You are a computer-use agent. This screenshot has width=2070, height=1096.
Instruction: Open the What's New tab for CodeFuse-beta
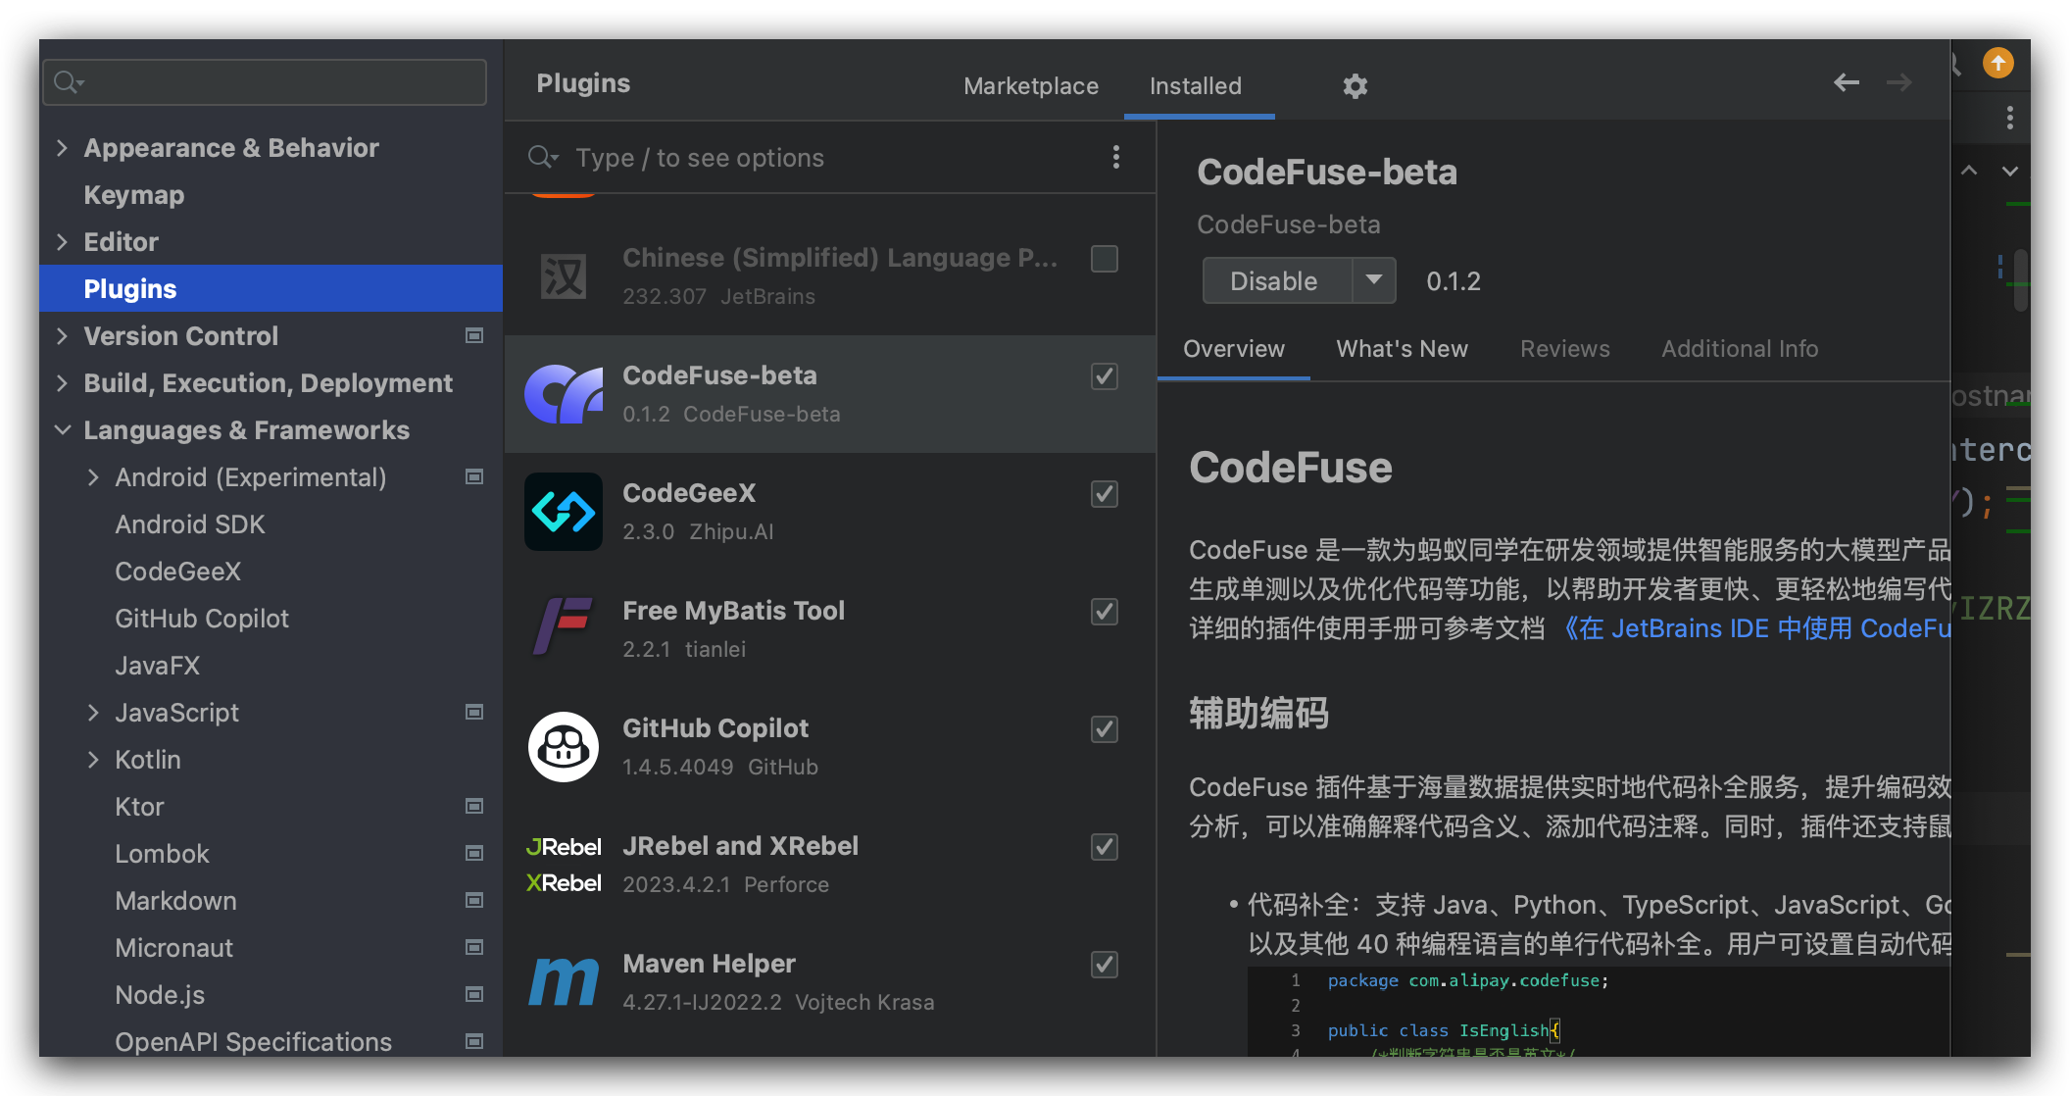click(1402, 349)
